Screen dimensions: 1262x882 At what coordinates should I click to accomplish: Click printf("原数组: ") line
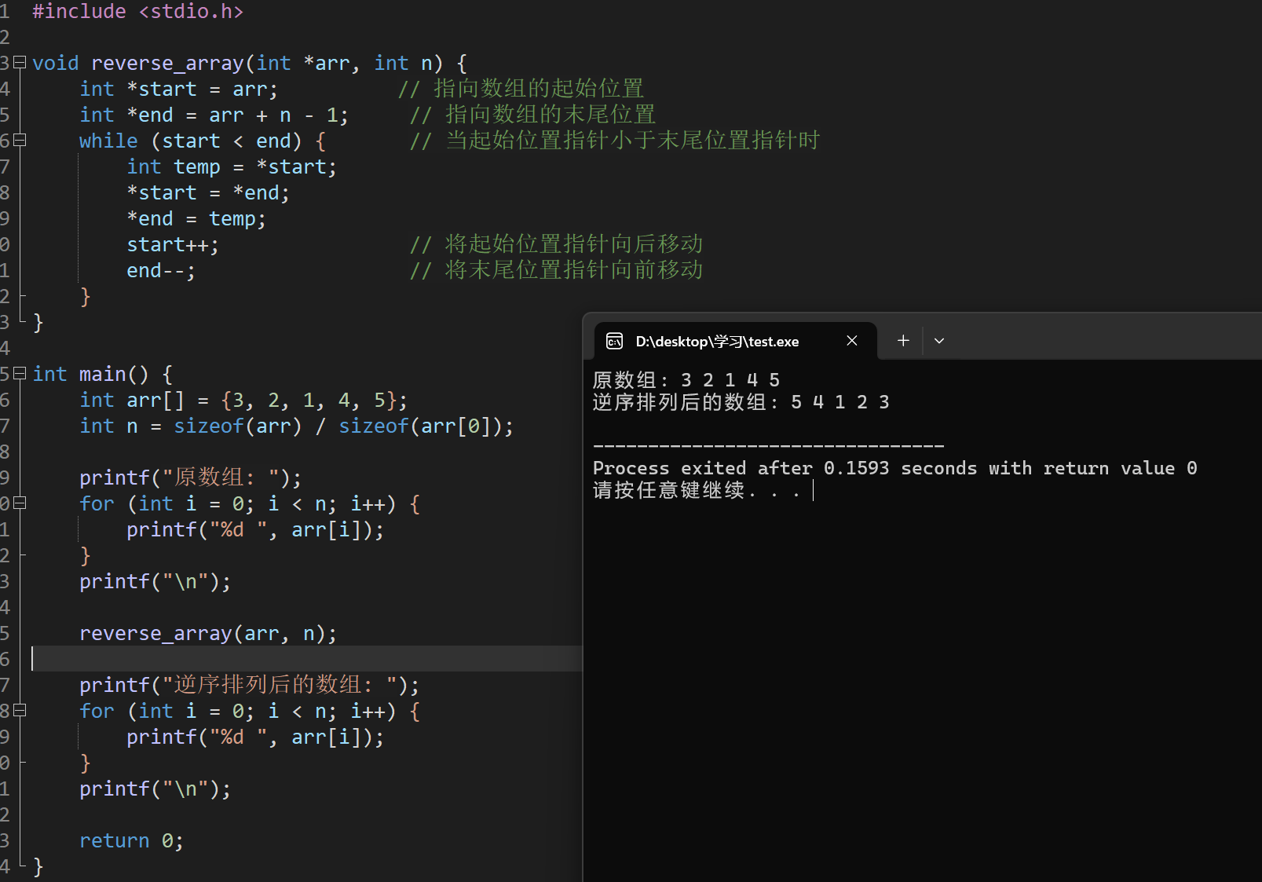(190, 477)
